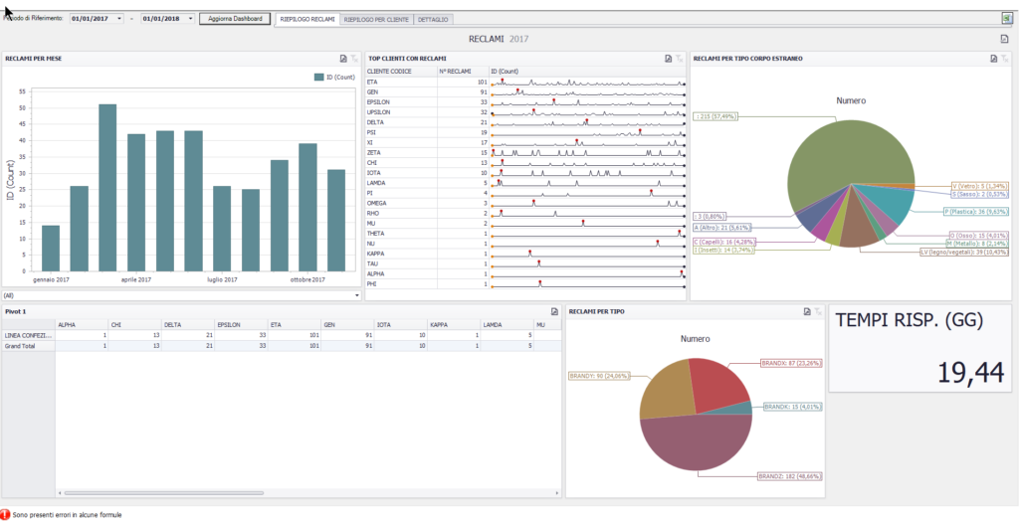Click the Excel export icon at top right
Screen dimensions: 1019x521
(1007, 18)
